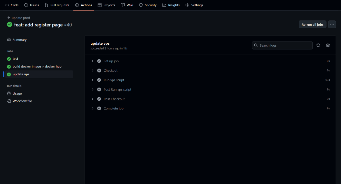This screenshot has width=341, height=184.
Task: Open the log display settings gear icon
Action: point(328,45)
